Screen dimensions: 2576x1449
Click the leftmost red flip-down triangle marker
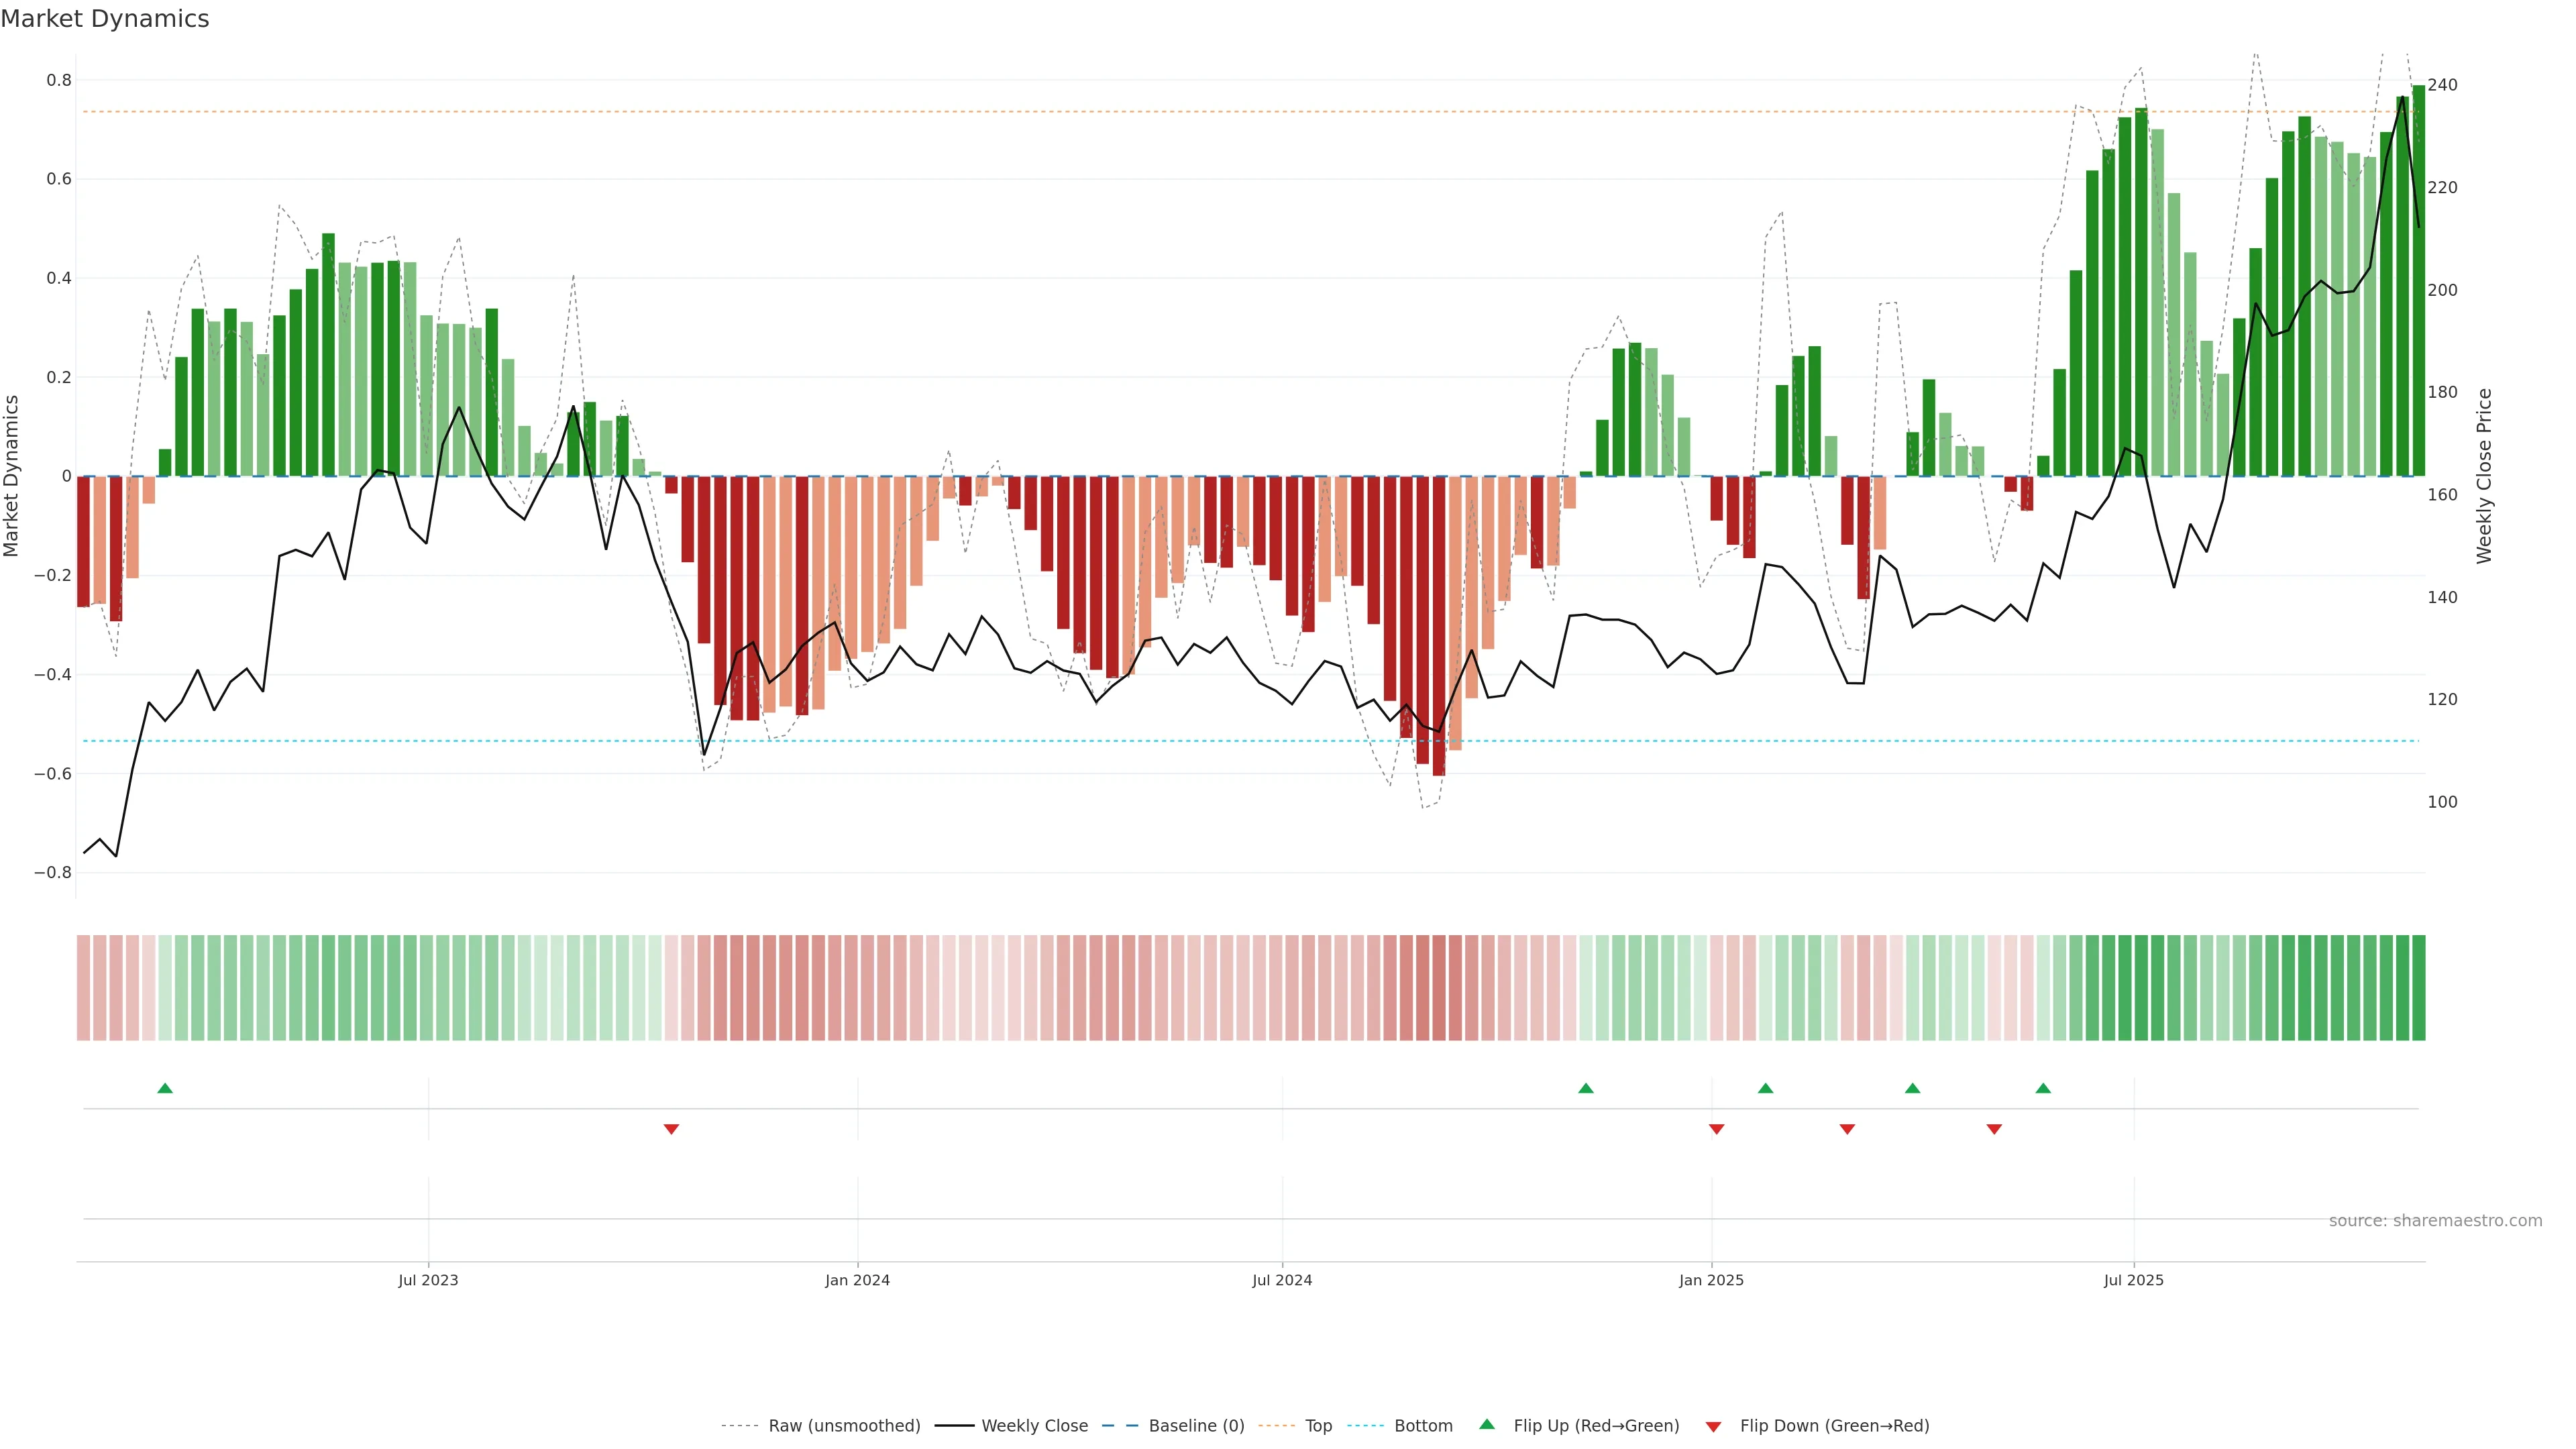pos(671,1129)
